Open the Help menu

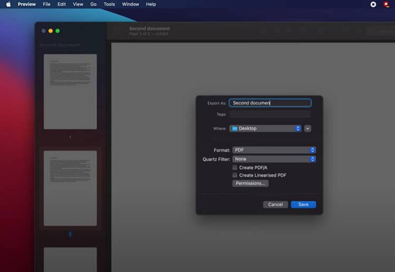point(151,4)
